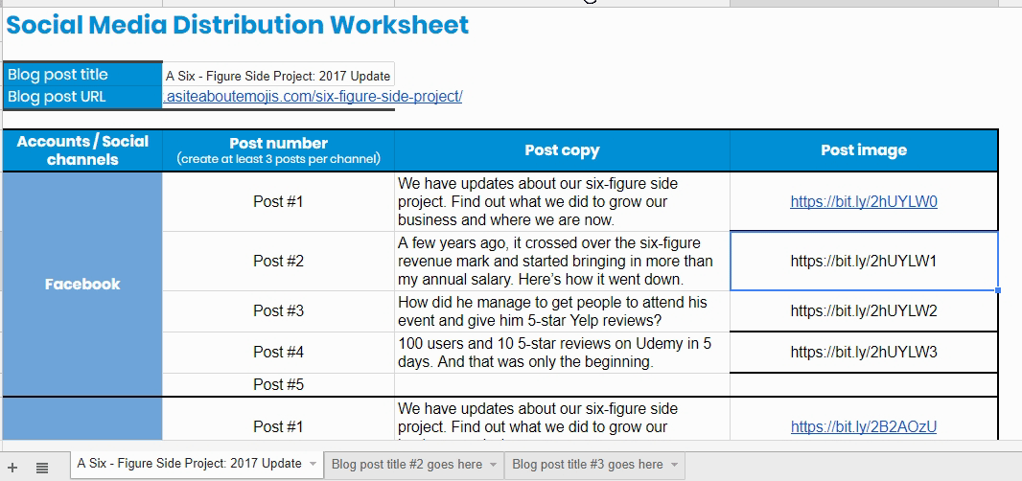Click the fill handle of the selected cell
The width and height of the screenshot is (1022, 481).
pos(998,290)
